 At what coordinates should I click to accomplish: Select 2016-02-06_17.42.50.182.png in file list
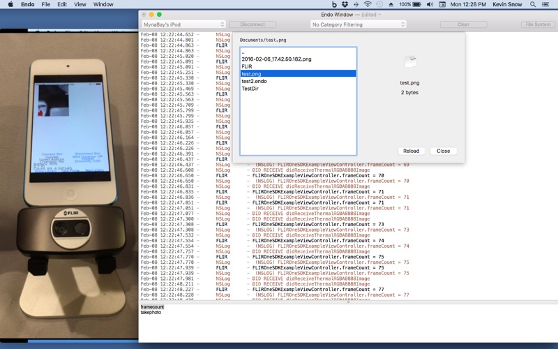coord(299,59)
